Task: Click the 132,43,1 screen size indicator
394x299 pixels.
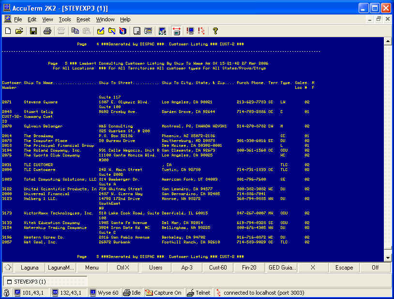Action: tap(69, 293)
